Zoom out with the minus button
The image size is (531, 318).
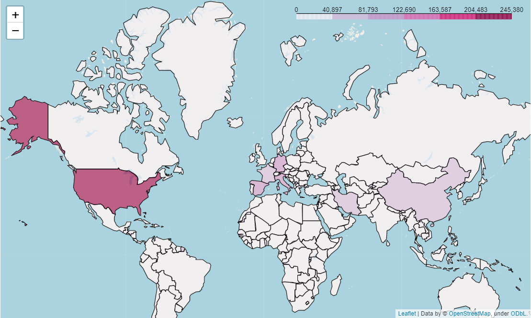tap(15, 31)
